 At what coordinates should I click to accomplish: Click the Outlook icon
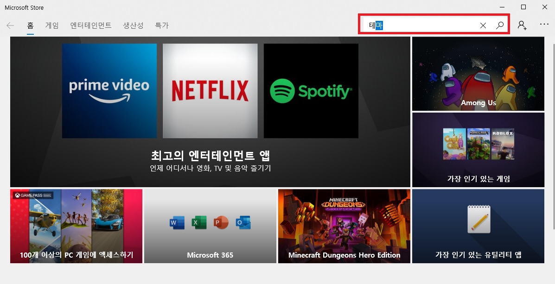(x=243, y=223)
